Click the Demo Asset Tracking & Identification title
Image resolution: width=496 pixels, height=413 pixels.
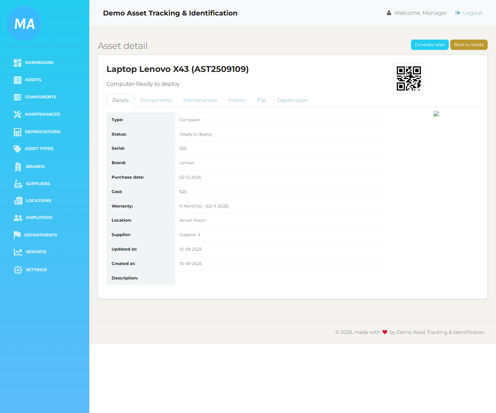170,13
